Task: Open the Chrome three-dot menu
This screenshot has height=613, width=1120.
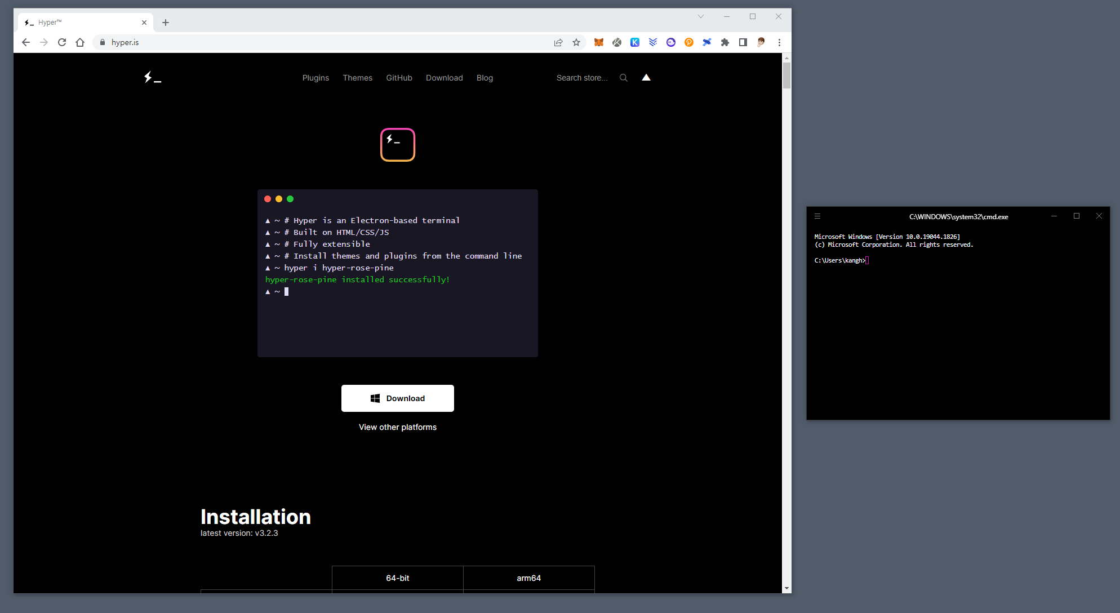Action: tap(779, 42)
